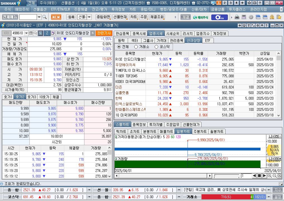Click the title bar question mark help icon
The width and height of the screenshot is (284, 201).
260,3
